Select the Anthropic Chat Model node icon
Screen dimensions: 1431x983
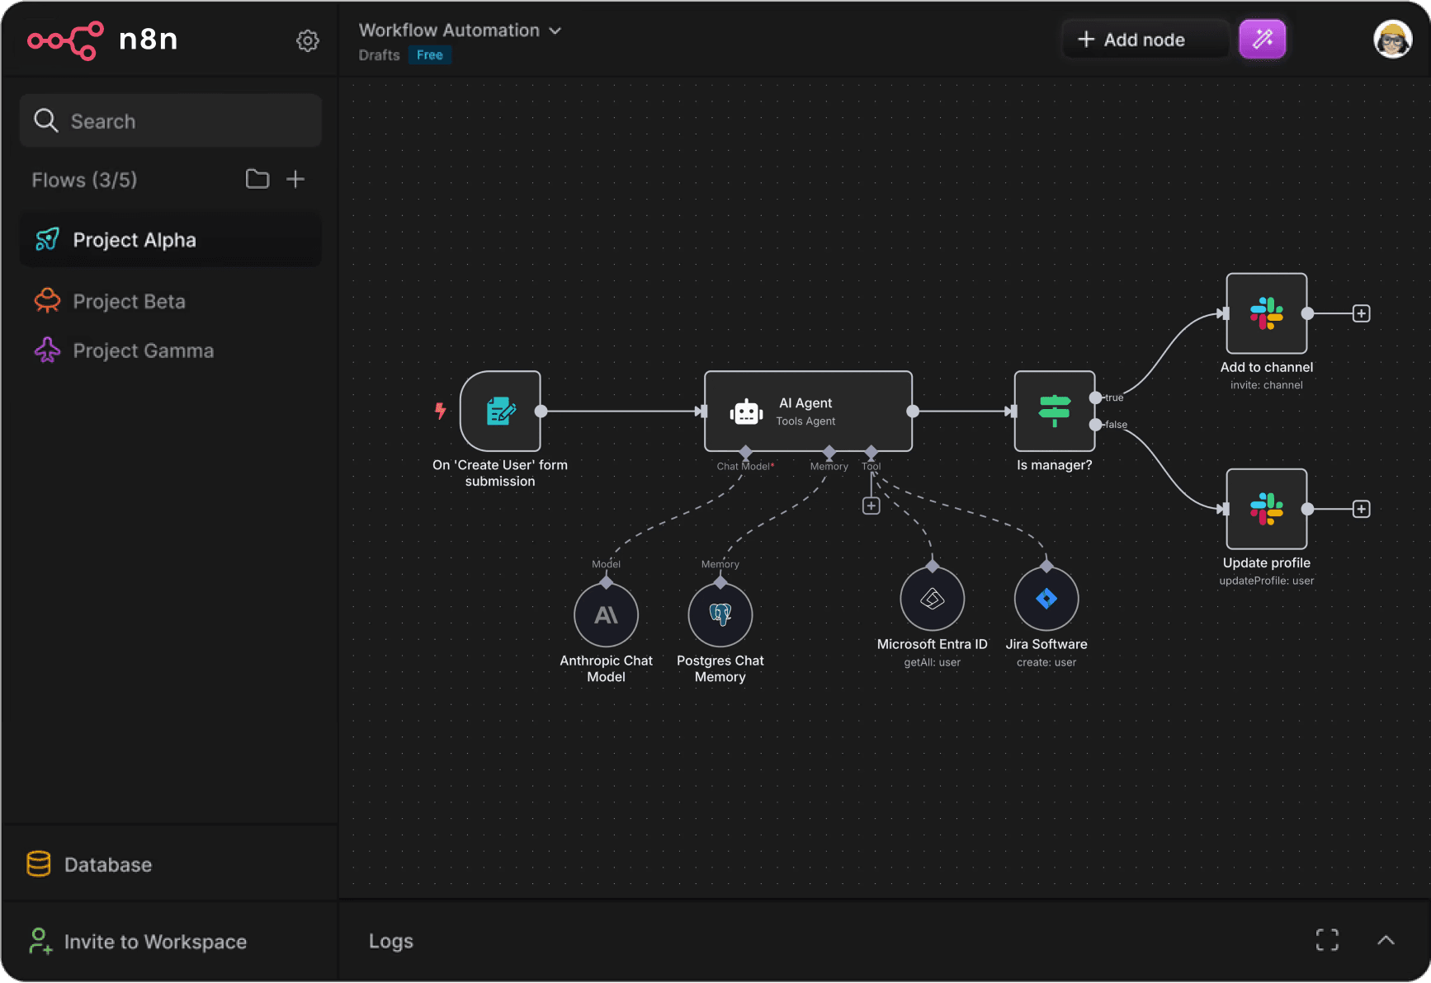pyautogui.click(x=606, y=614)
